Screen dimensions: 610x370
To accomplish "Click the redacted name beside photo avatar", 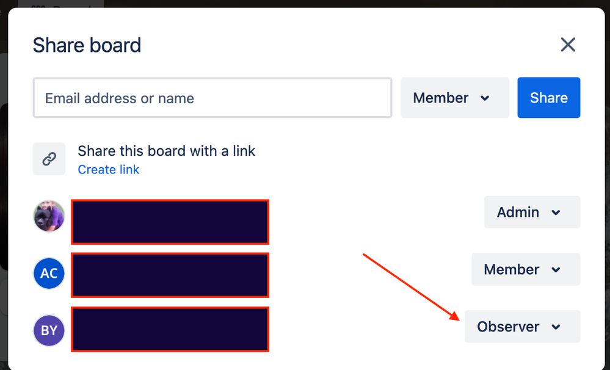I will coord(170,222).
